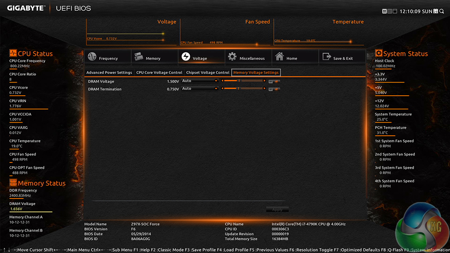Open the Save & Exit menu
450x253 pixels.
(x=342, y=57)
